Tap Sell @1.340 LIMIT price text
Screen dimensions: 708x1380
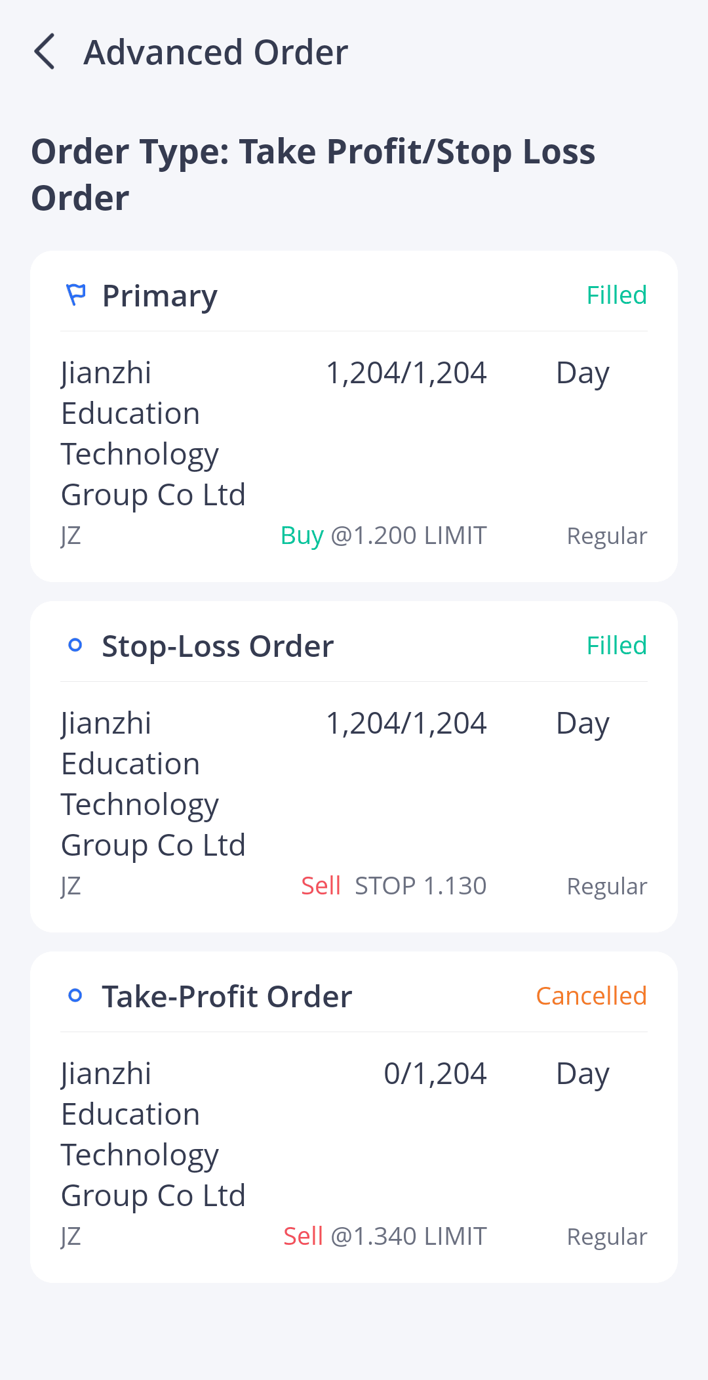(x=385, y=1236)
